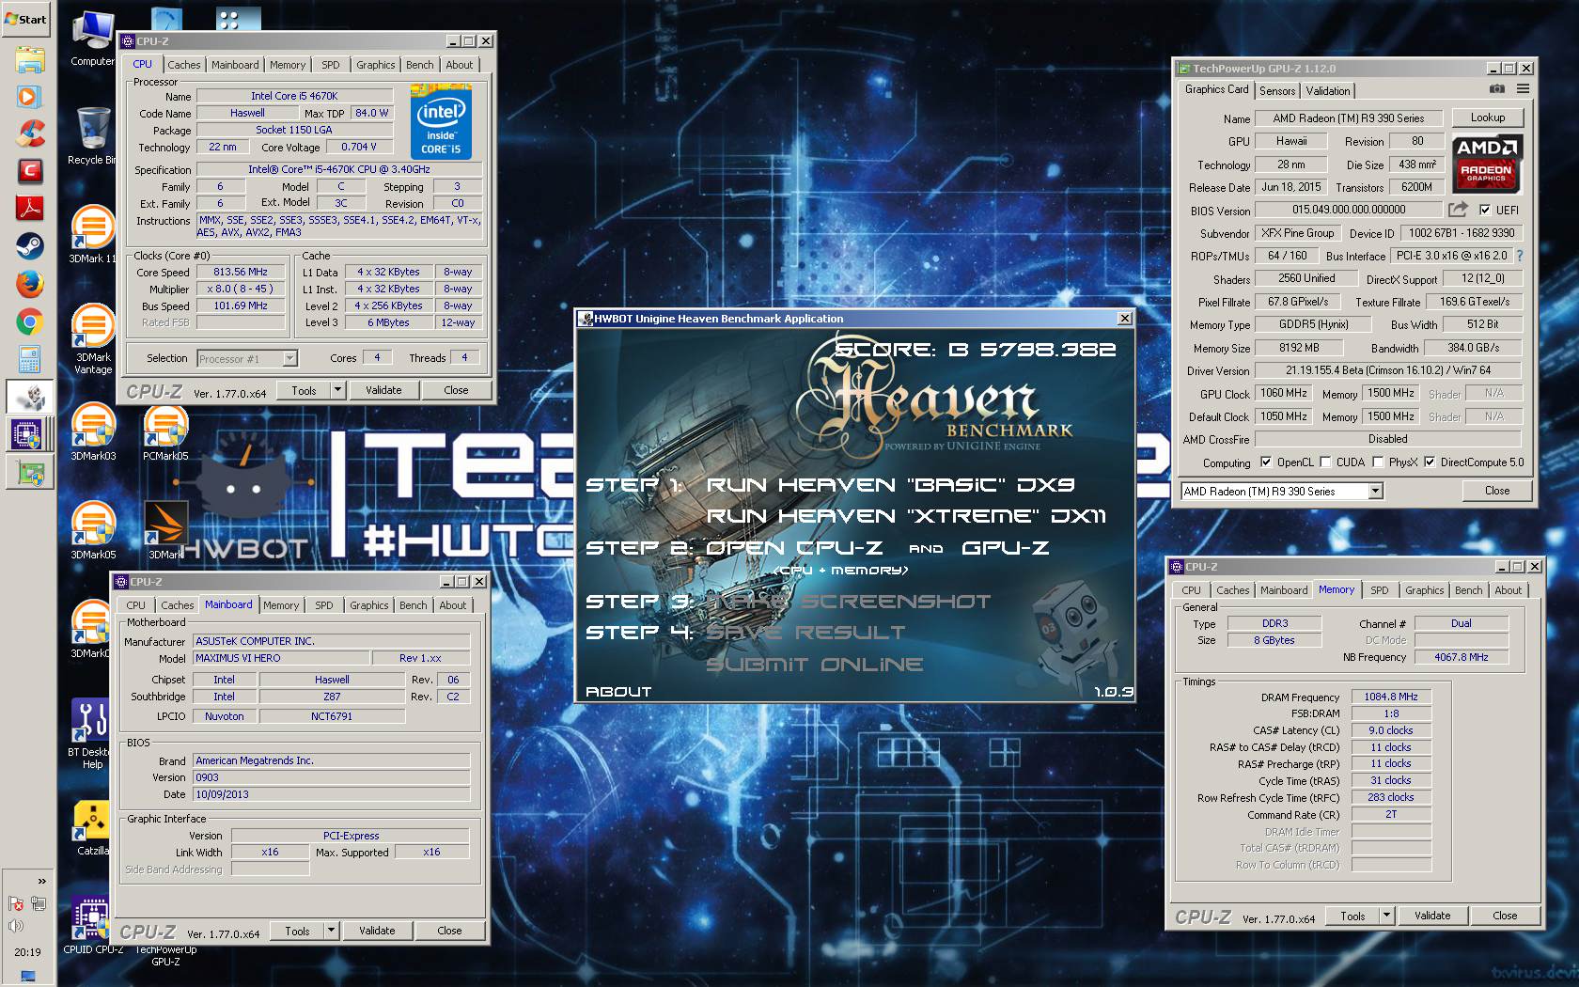
Task: Select the CPUID CPU-Z desktop shortcut
Action: pyautogui.click(x=92, y=926)
